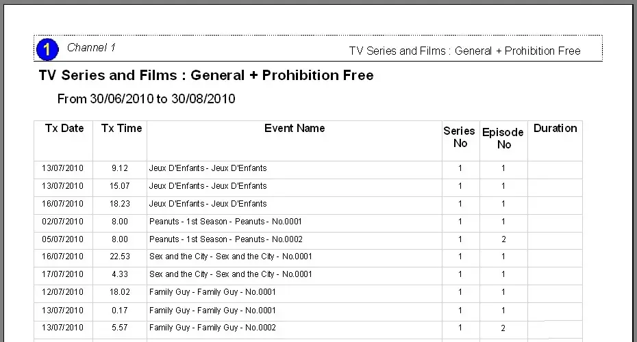Choose the Series No column header
The width and height of the screenshot is (637, 342).
459,137
